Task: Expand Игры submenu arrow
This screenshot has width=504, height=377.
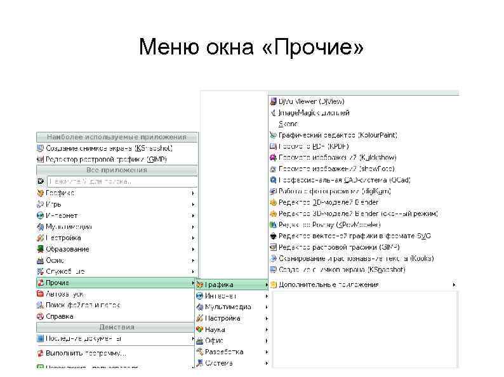Action: (x=193, y=205)
